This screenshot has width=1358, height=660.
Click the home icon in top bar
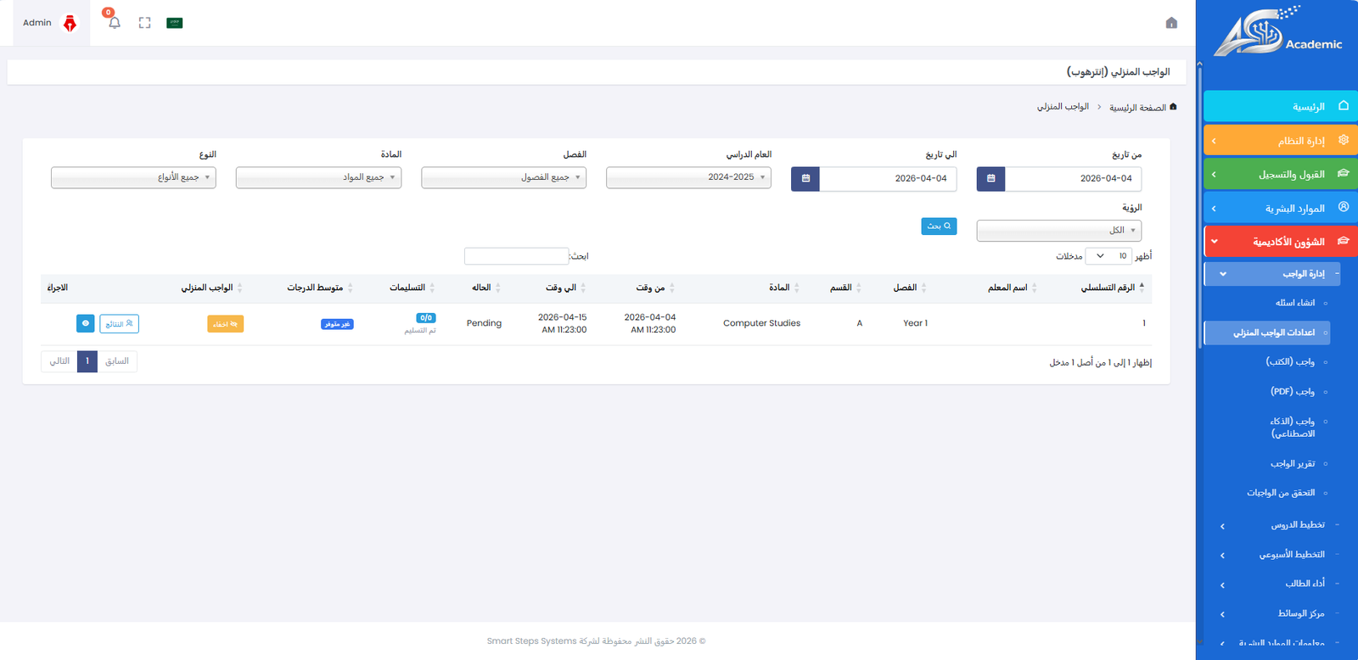[1171, 23]
